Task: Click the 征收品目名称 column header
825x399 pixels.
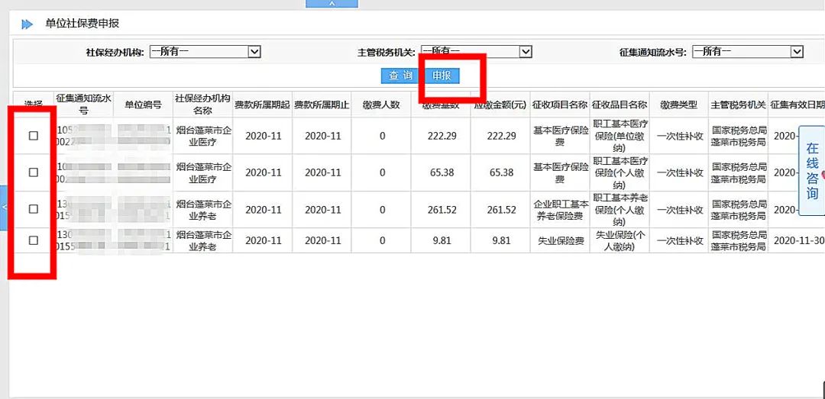Action: 620,105
